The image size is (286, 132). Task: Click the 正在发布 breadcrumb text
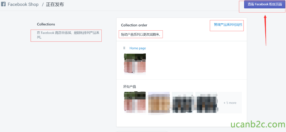click(55, 4)
